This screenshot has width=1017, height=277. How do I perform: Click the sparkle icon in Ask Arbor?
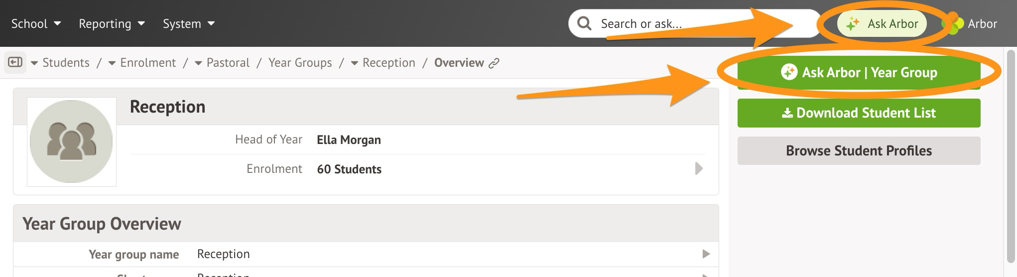(853, 23)
